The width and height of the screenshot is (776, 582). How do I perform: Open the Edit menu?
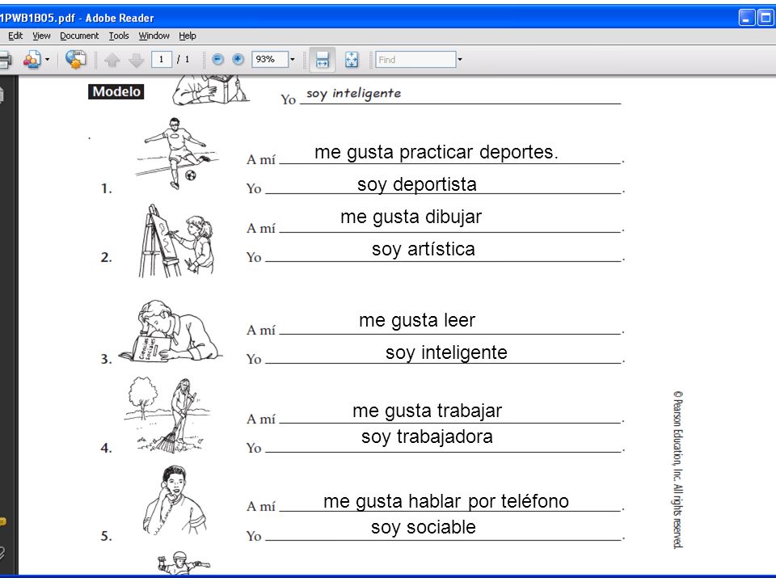15,36
